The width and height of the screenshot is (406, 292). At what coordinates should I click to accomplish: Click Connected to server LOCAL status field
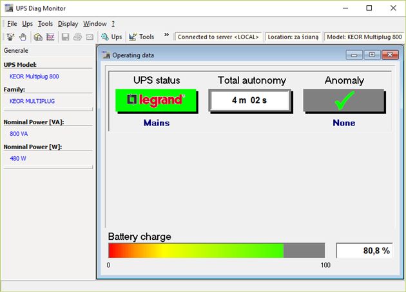218,37
